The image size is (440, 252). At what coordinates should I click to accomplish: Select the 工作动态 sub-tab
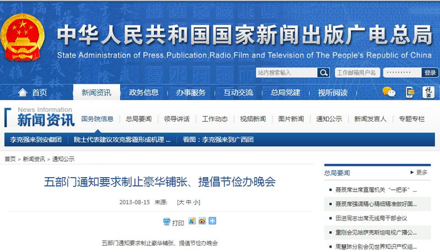[215, 119]
